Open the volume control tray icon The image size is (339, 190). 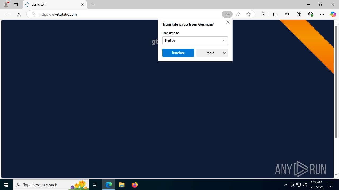(305, 185)
